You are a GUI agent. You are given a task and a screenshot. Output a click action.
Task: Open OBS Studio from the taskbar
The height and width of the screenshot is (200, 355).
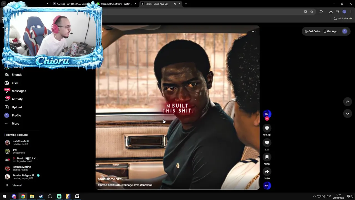click(x=50, y=196)
